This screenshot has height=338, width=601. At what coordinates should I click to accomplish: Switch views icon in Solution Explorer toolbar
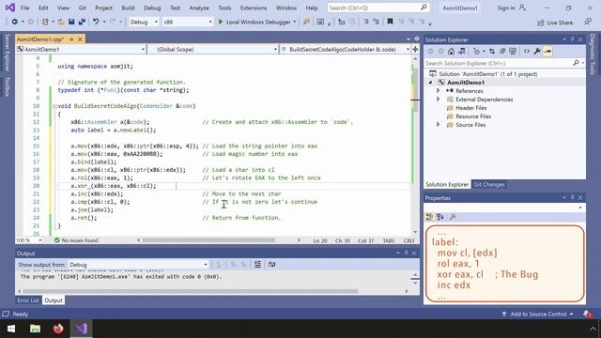coord(462,52)
